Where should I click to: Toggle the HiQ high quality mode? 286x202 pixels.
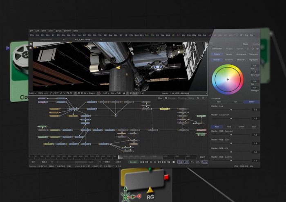point(180,162)
